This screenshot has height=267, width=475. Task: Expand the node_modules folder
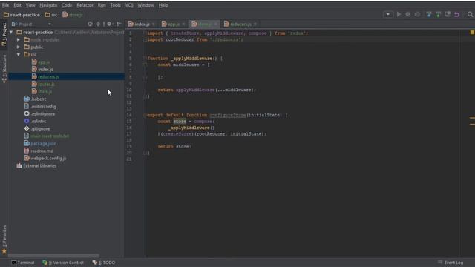tap(19, 39)
